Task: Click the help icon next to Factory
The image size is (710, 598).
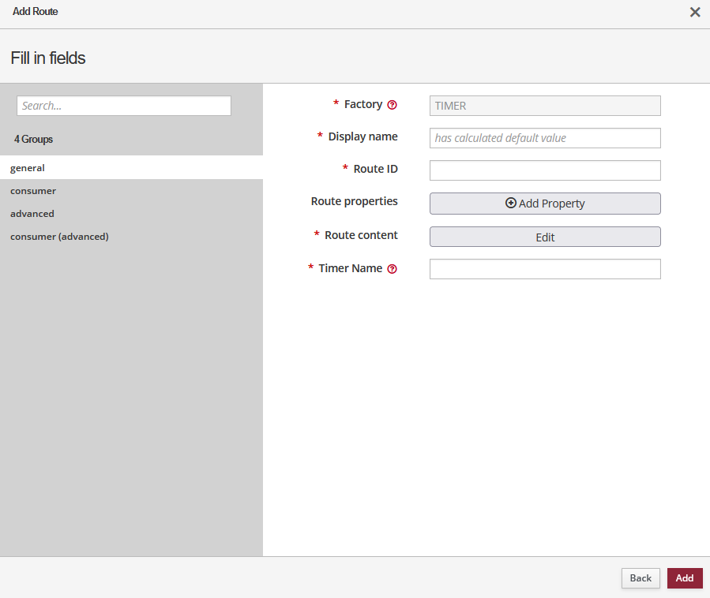Action: click(x=392, y=105)
